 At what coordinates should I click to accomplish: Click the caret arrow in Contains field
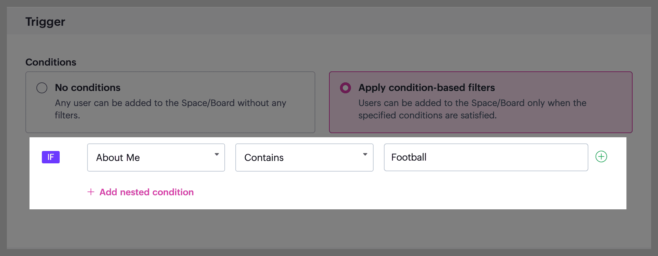click(365, 154)
